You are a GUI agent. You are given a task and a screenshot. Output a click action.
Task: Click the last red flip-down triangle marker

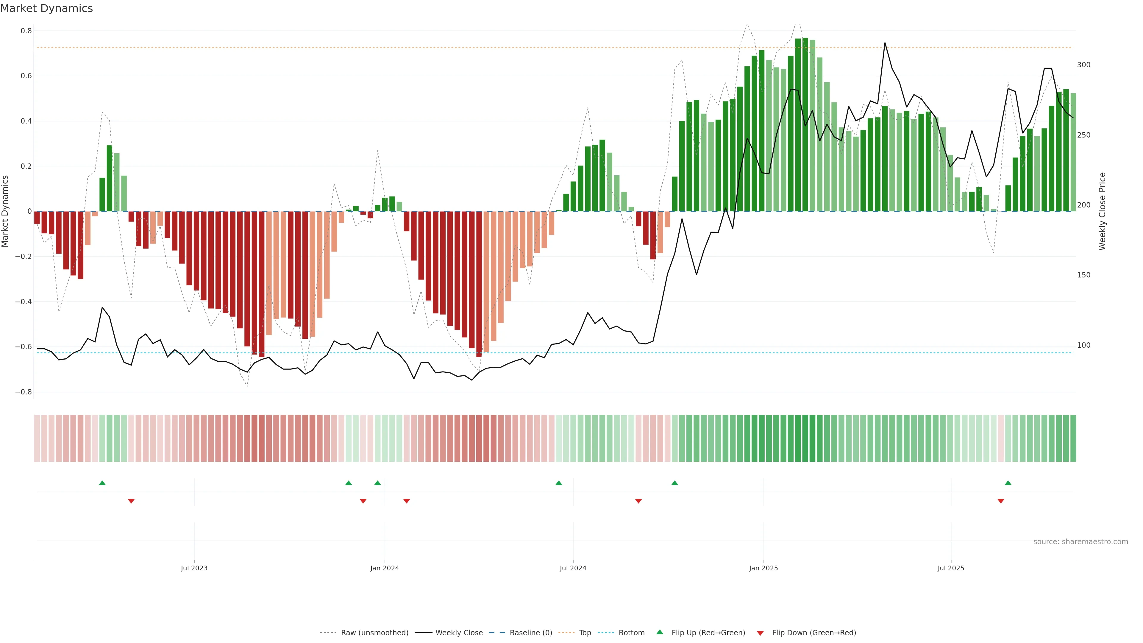coord(1000,501)
